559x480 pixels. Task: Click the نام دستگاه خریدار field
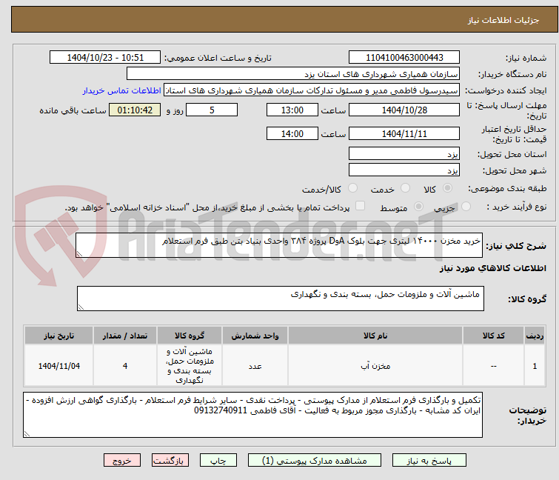tap(292, 74)
